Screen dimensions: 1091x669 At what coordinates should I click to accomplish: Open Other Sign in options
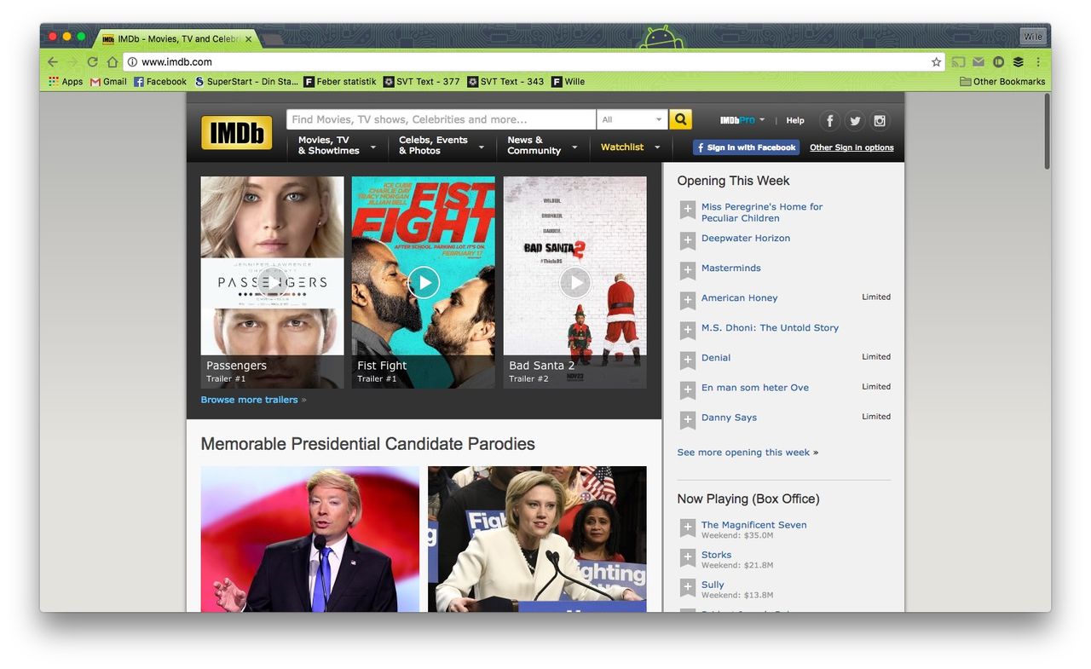[851, 147]
